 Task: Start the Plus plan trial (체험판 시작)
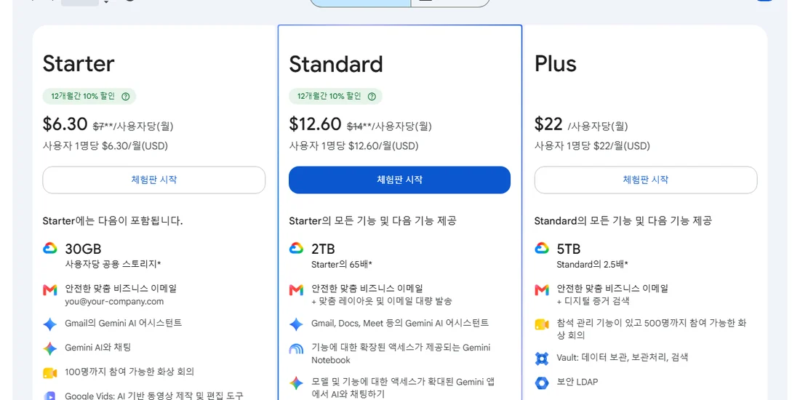click(645, 180)
